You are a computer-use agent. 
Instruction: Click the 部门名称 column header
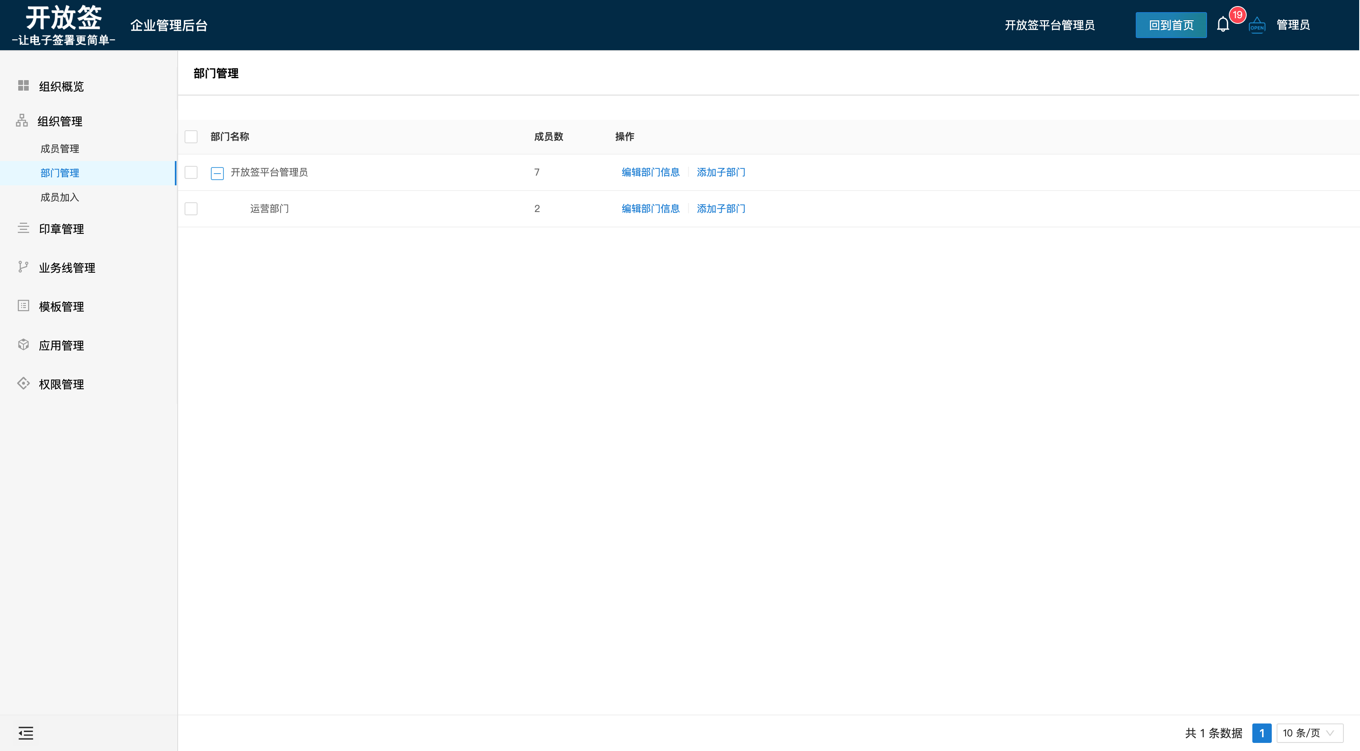click(x=229, y=137)
